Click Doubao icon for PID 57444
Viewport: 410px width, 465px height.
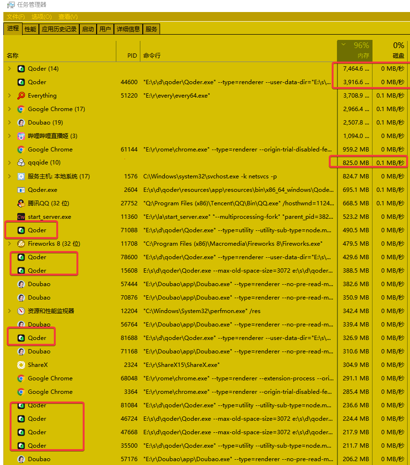click(x=21, y=284)
